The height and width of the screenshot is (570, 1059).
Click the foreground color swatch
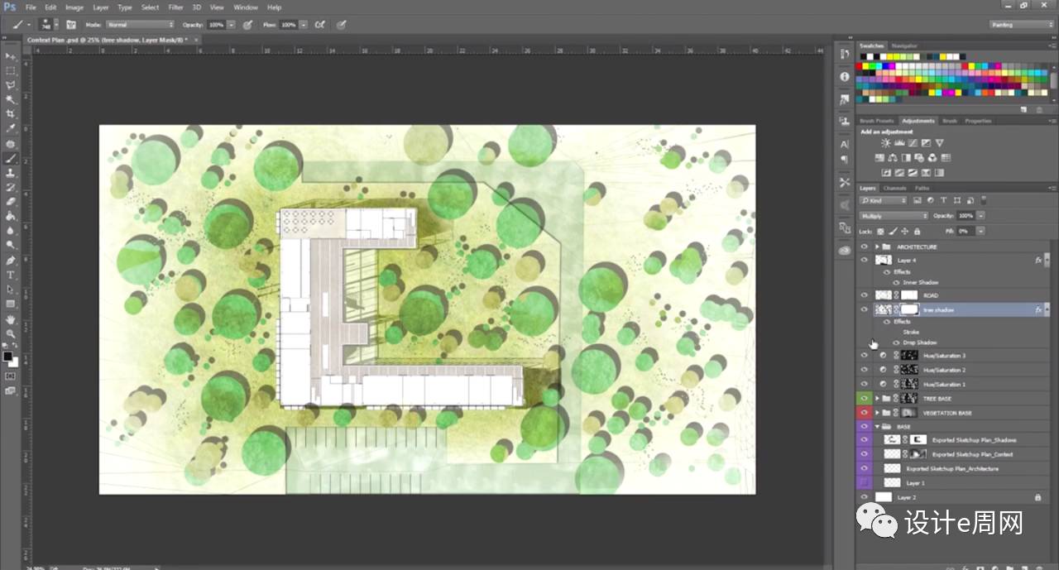7,357
